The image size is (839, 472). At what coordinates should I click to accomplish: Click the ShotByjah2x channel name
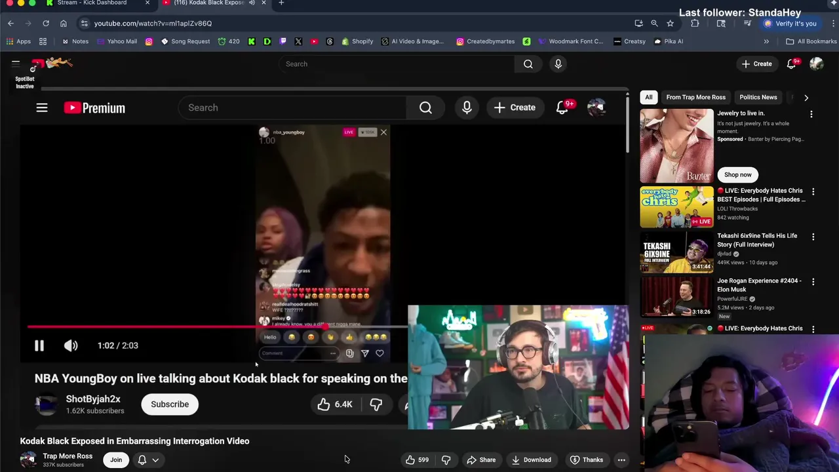[x=93, y=399]
